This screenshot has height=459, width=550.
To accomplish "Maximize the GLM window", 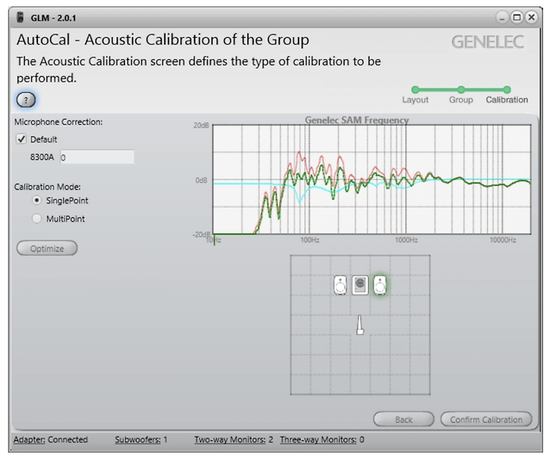I will 516,17.
